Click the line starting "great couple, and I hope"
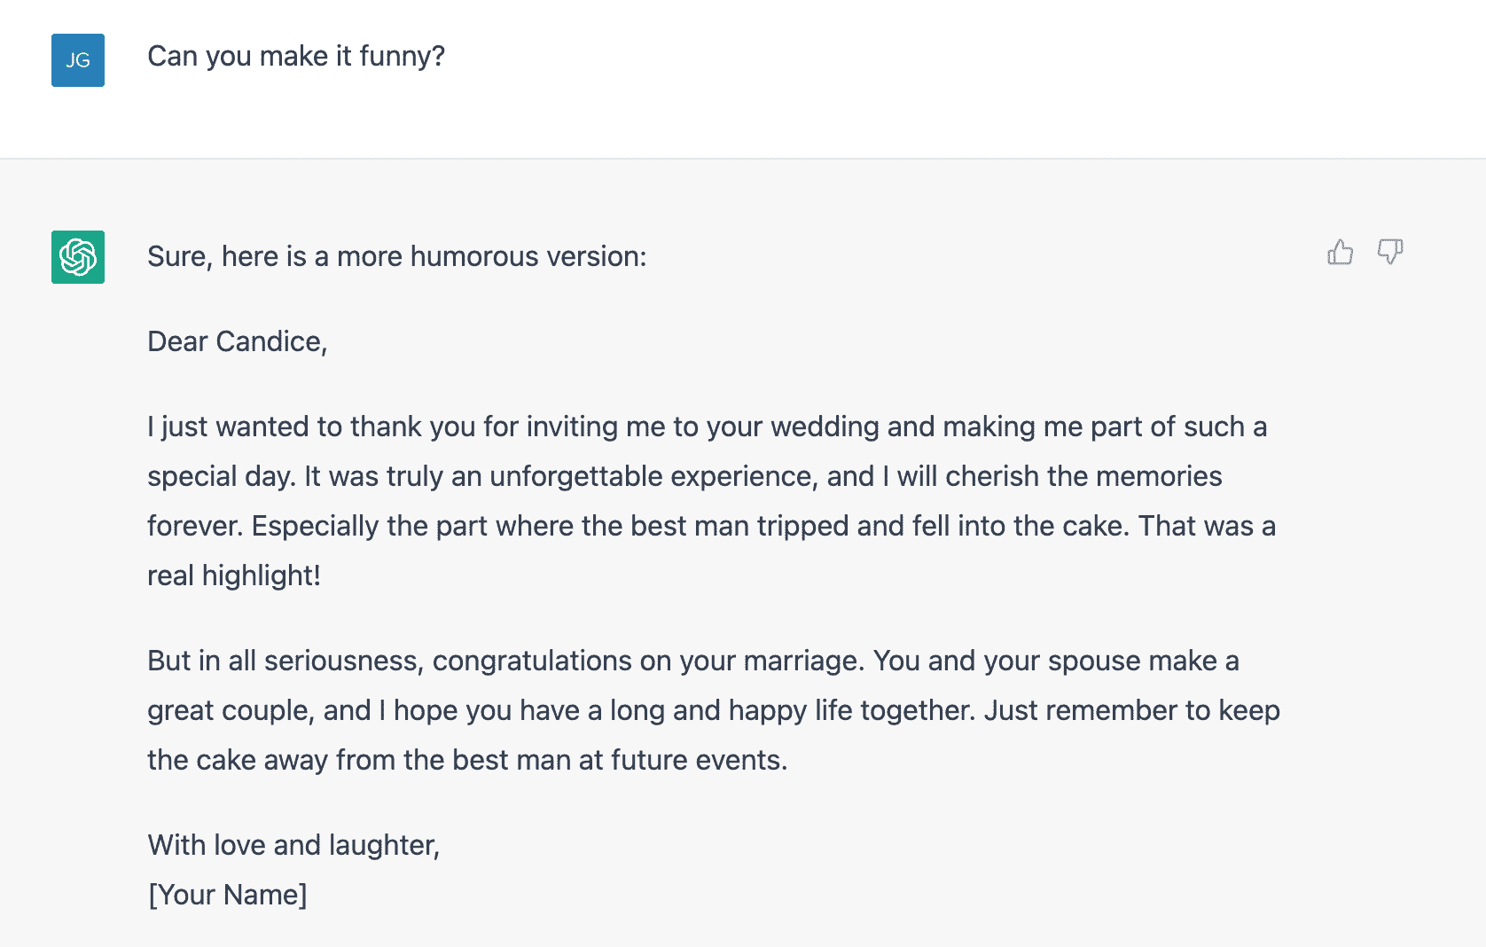Image resolution: width=1486 pixels, height=947 pixels. coord(714,710)
